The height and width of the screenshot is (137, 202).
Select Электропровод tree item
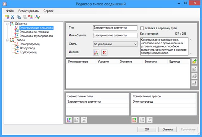tap(30, 44)
